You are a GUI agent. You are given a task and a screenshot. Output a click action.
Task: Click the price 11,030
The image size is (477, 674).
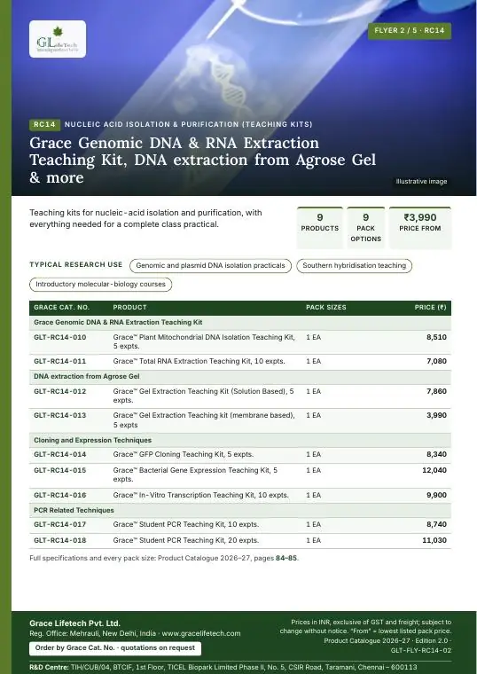pos(434,541)
